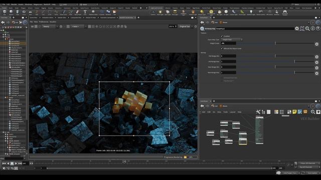Add a new pane tab beside Render View

[138, 18]
